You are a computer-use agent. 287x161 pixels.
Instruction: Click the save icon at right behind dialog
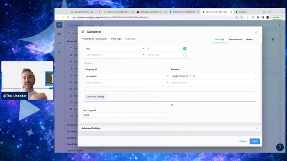click(x=273, y=39)
